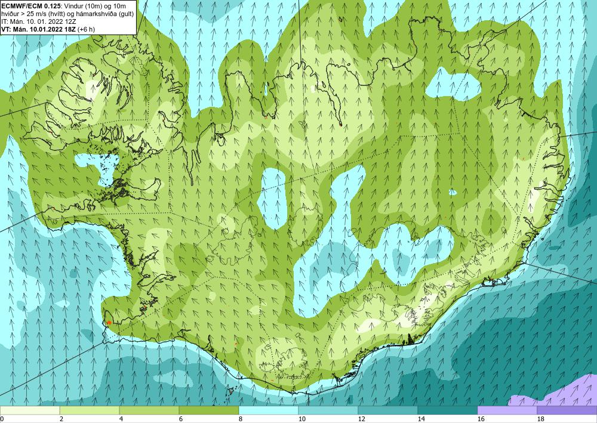Click the 'hviður > 25 m/s (hvítt)' text line
Viewport: 597px width, 423px height.
(67, 14)
